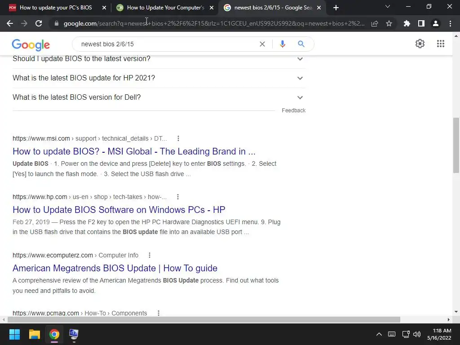
Task: Close the 'How to update your PC's BIOS' tab
Action: [x=104, y=8]
